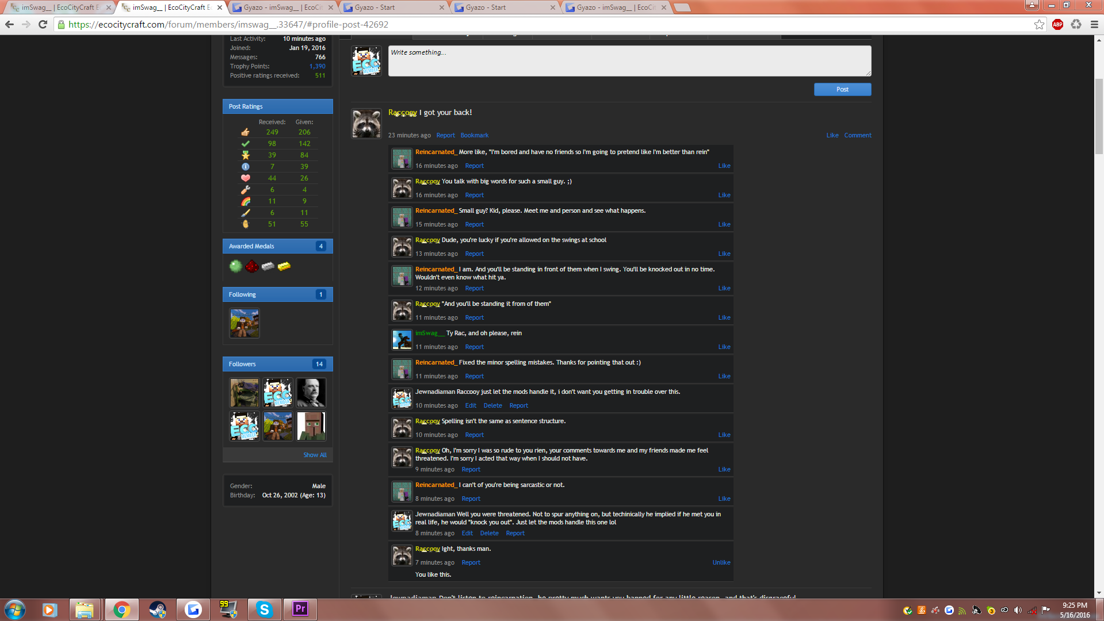Click Unlike on the 'Ight, thanks man' comment
This screenshot has width=1104, height=621.
click(721, 562)
